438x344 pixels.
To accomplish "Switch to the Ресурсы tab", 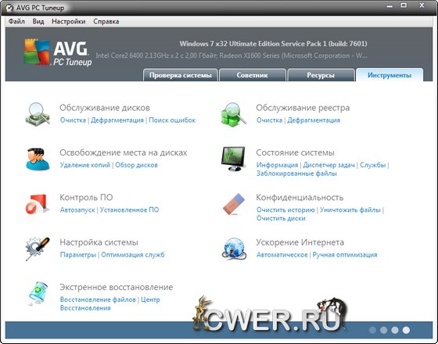I will (321, 75).
